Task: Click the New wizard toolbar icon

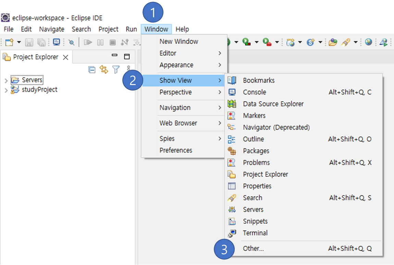Action: (x=9, y=42)
